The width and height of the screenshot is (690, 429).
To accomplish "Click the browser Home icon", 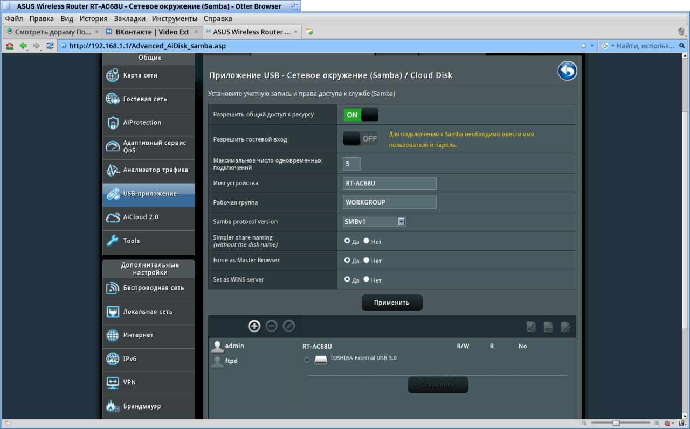I will [x=10, y=46].
